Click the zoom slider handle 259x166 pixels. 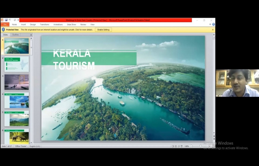pos(201,146)
